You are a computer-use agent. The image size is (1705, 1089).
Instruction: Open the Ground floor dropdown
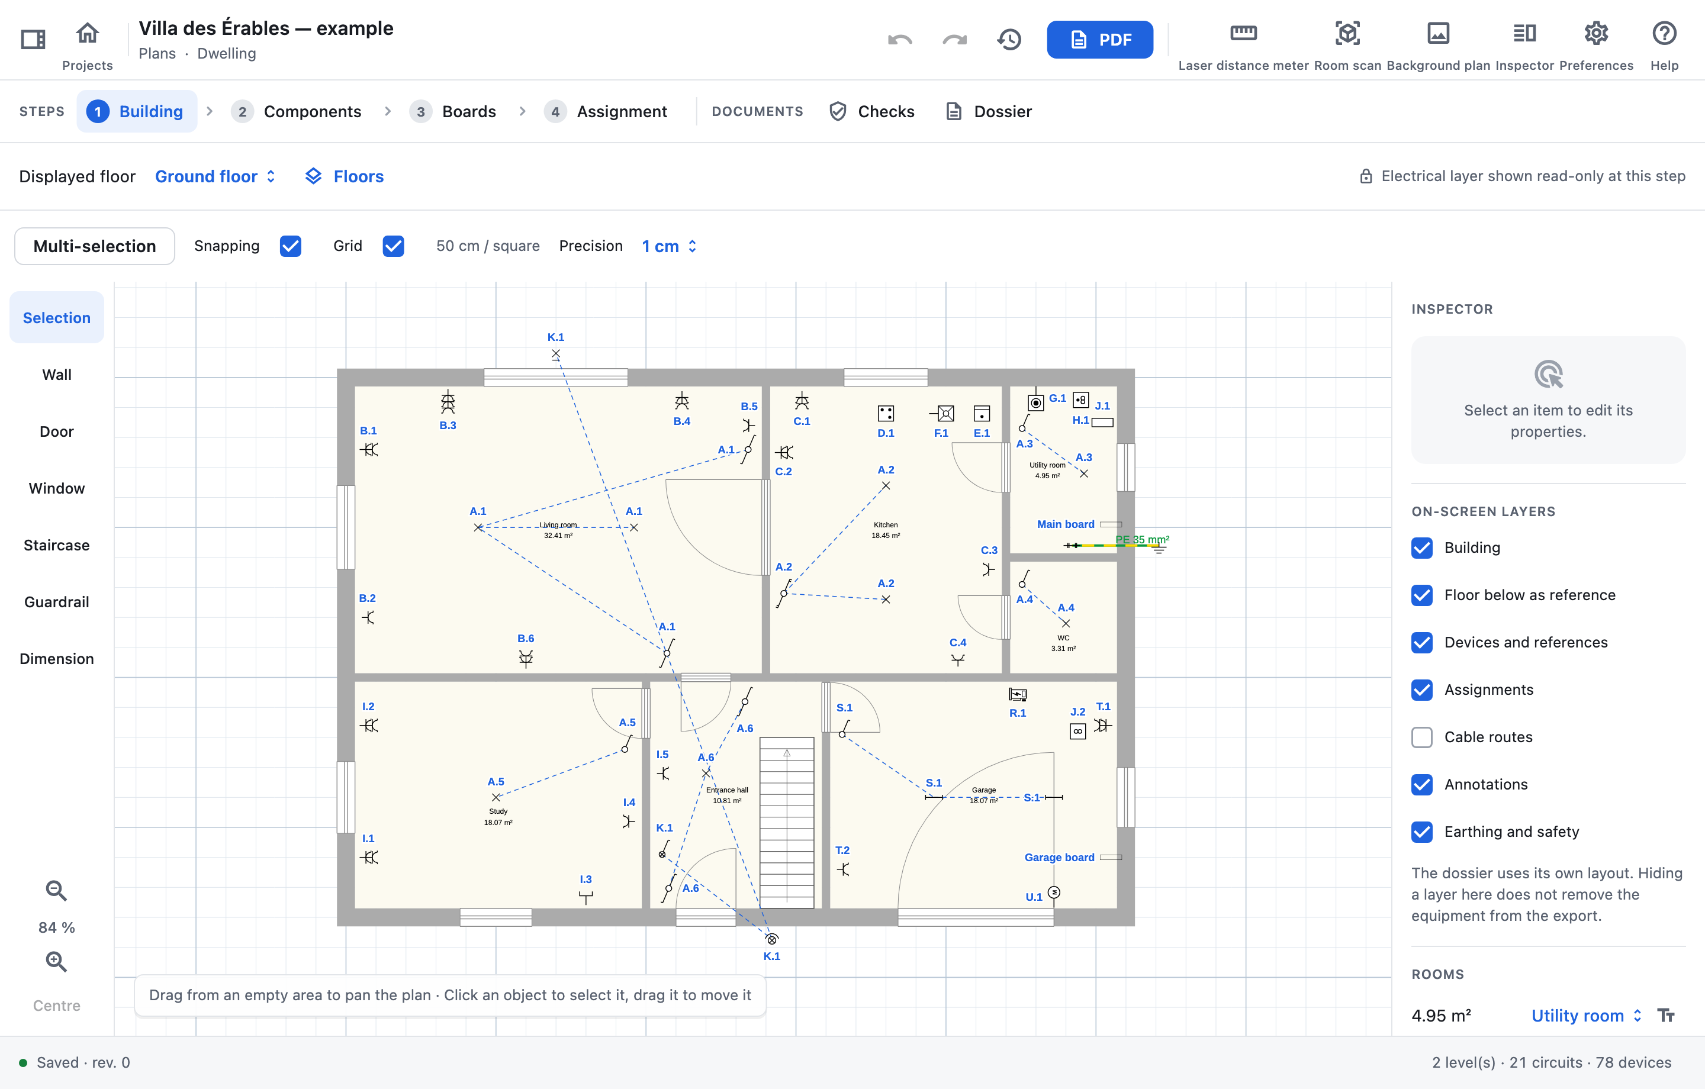click(x=215, y=176)
